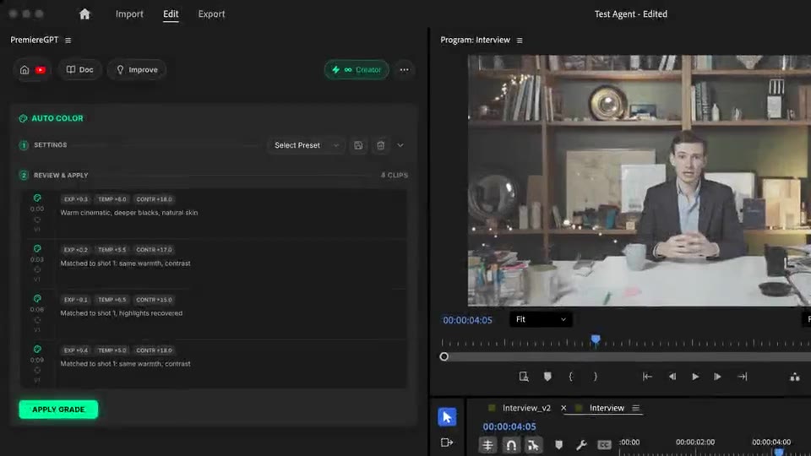Toggle the CC caption track button

click(604, 445)
